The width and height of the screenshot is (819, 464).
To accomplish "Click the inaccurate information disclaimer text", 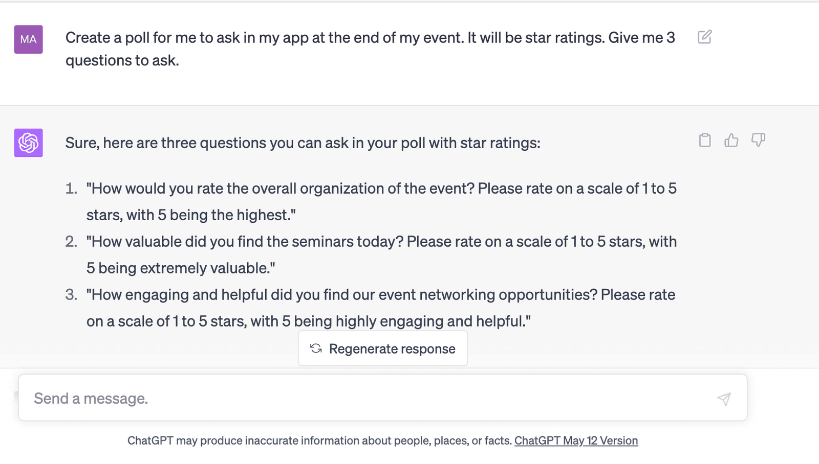I will (320, 440).
